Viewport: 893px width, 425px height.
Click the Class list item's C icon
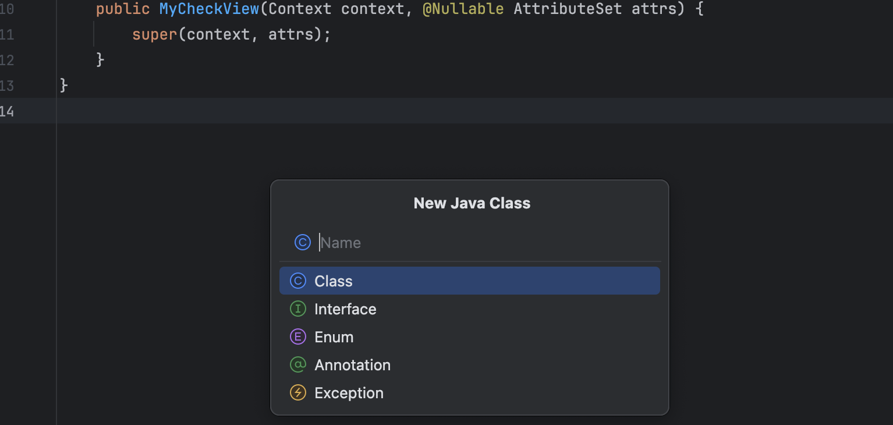point(297,281)
